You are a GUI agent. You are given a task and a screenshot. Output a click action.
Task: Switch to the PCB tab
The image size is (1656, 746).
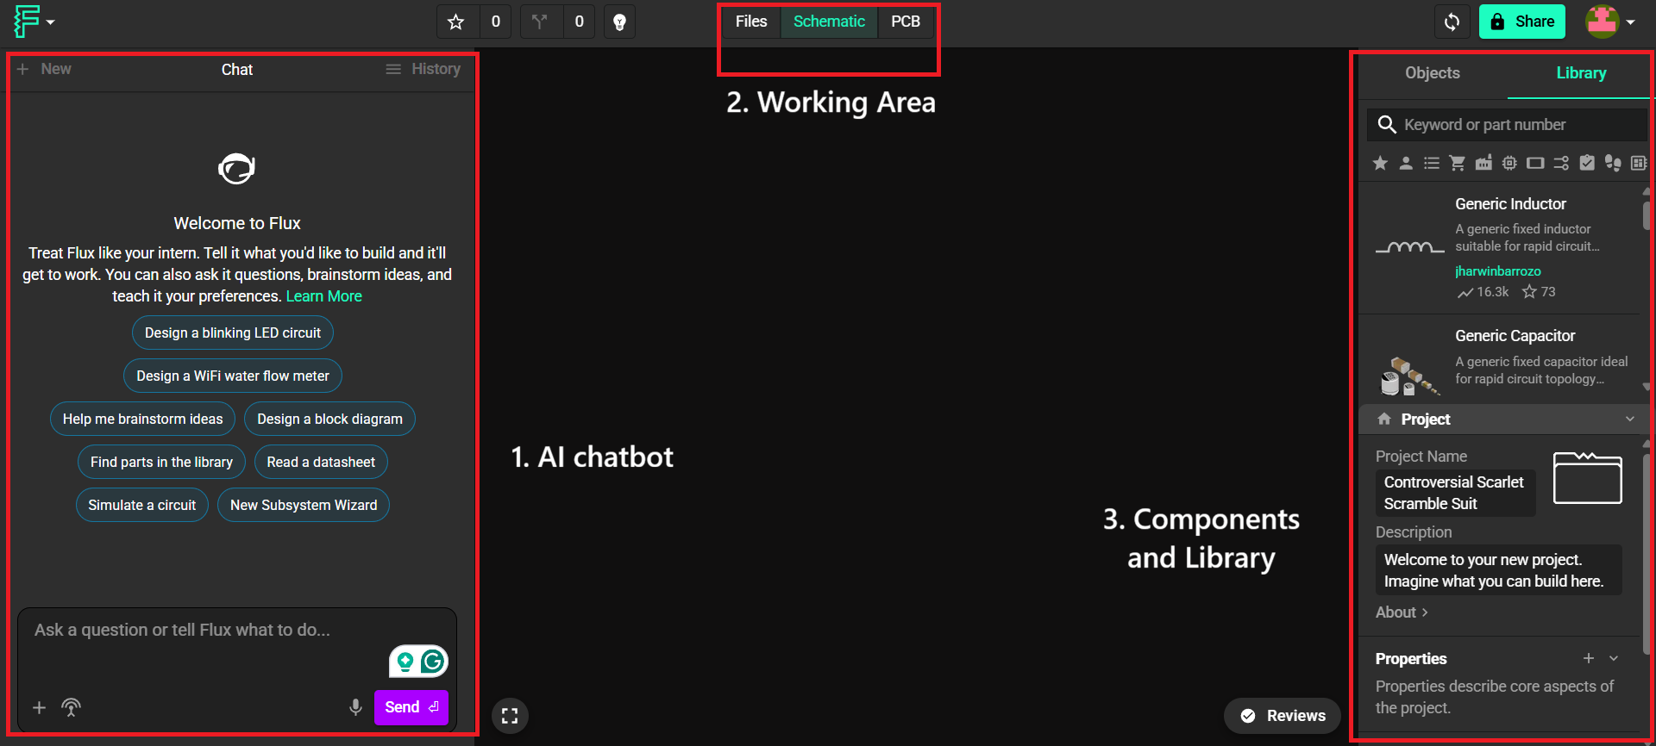(x=906, y=22)
